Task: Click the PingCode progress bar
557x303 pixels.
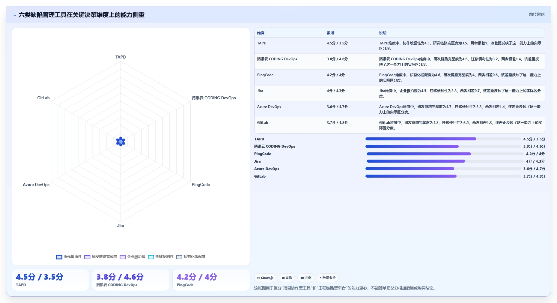Action: click(x=445, y=154)
